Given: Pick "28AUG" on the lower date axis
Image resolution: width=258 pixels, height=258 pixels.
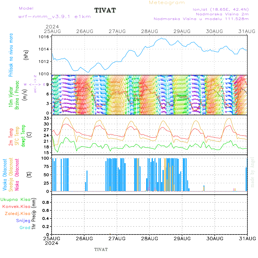Looking at the screenshot, I should point(150,239).
